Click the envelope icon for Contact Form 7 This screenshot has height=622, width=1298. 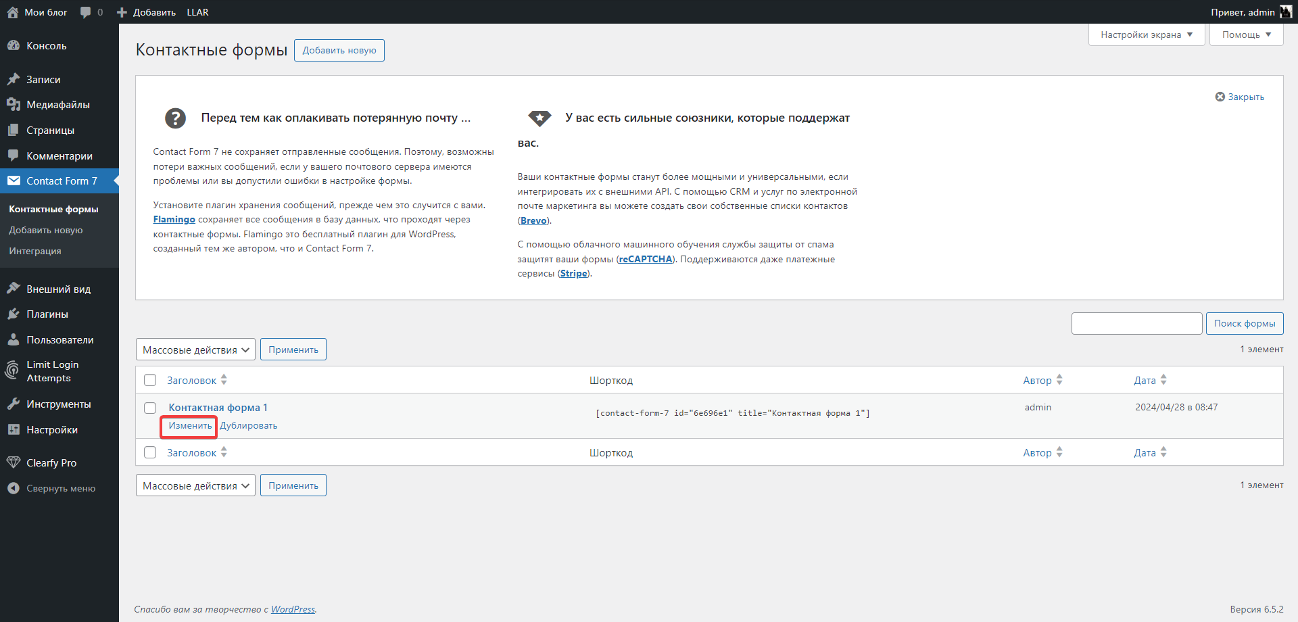pyautogui.click(x=14, y=181)
